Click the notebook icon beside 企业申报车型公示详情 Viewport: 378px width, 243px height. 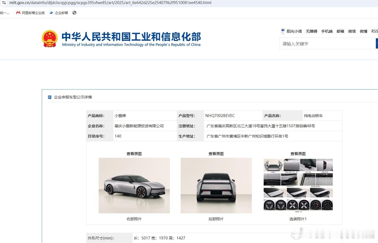pyautogui.click(x=50, y=97)
